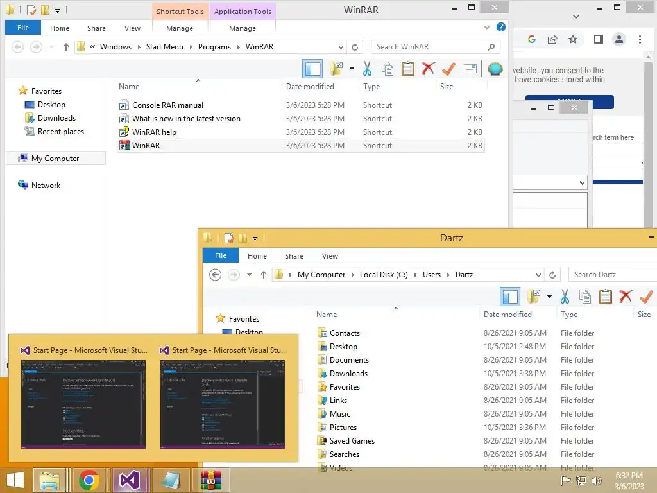Click the red X Delete icon in Dartz window

[x=626, y=297]
